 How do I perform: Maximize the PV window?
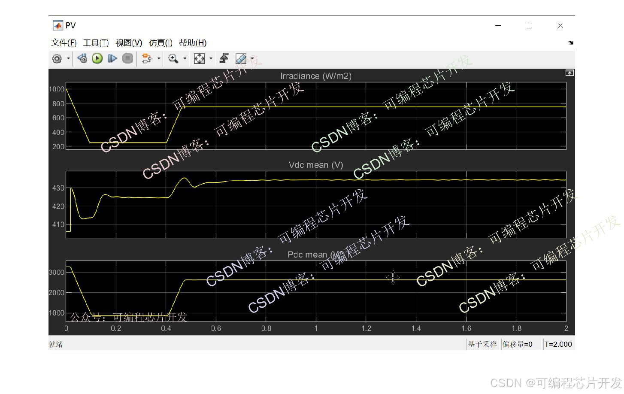(529, 25)
